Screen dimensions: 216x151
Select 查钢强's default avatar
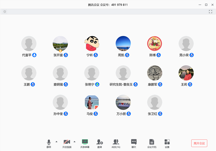[x=60, y=73]
